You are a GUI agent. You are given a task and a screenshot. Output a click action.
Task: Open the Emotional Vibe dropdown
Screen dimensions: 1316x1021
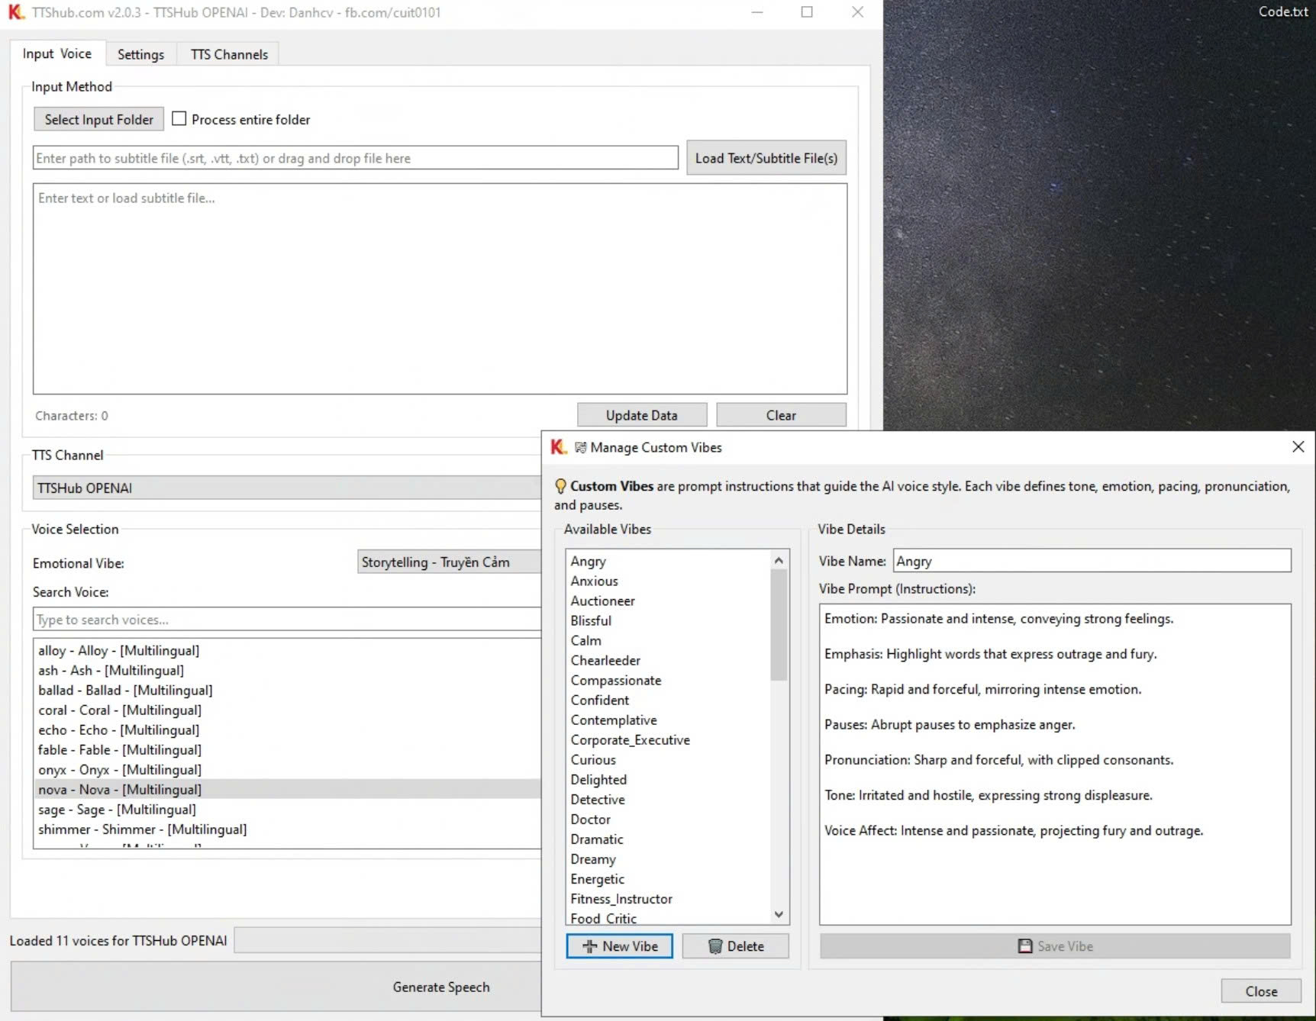click(x=449, y=562)
